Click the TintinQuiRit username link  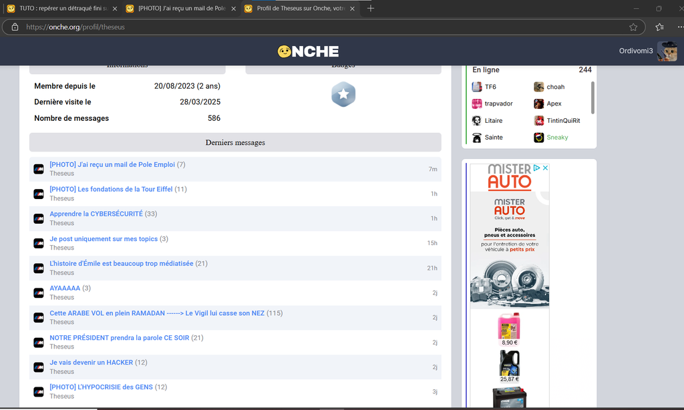tap(564, 120)
